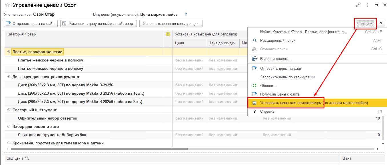The width and height of the screenshot is (387, 165).
Task: Click the help mark beside Цена маркетплейсы
Action: (186, 14)
